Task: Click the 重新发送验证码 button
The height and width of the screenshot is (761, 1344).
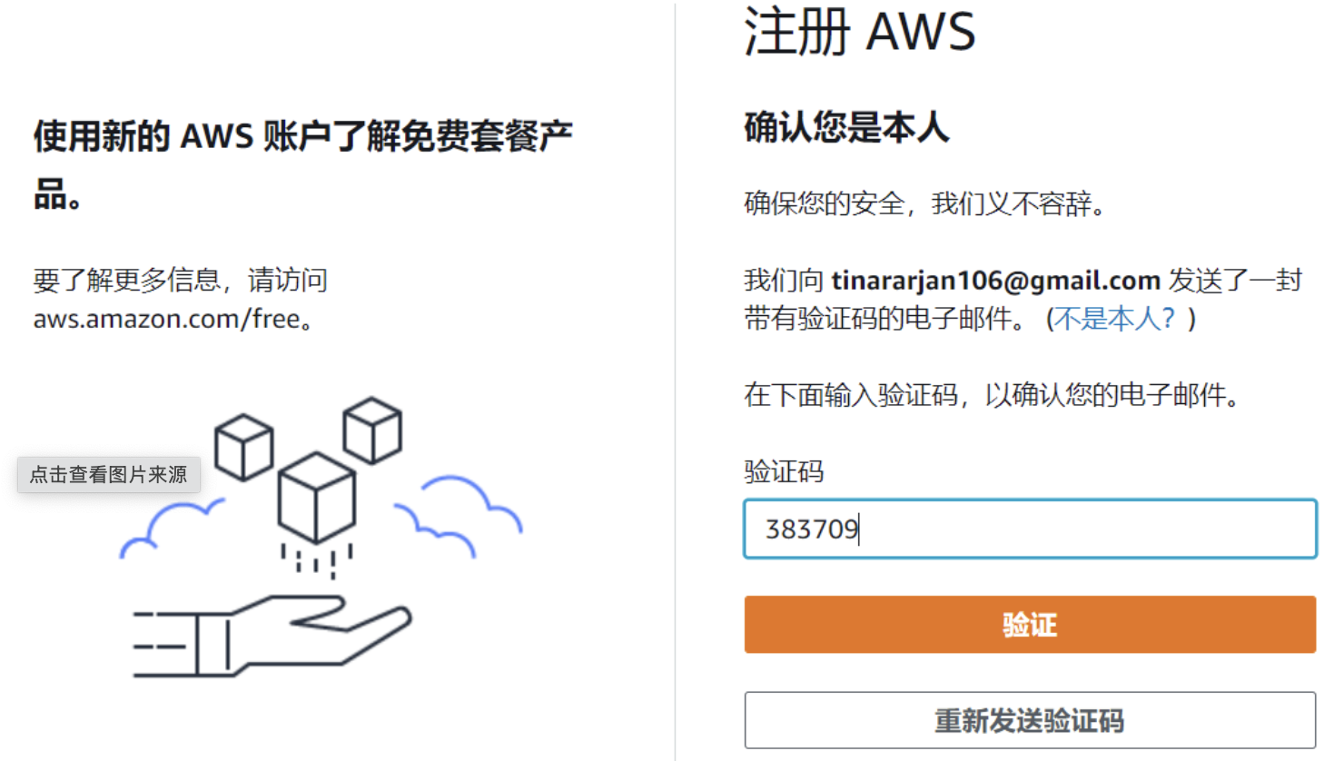Action: click(x=1030, y=720)
